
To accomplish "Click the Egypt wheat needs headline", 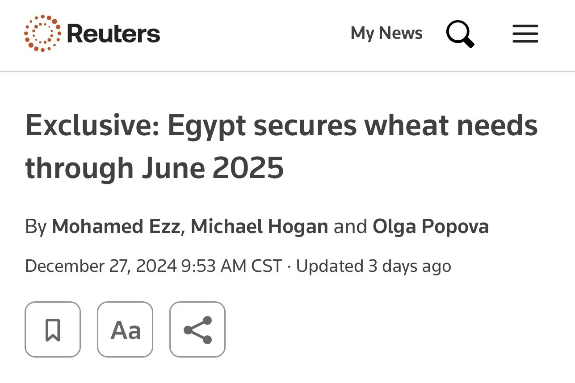I will [281, 146].
